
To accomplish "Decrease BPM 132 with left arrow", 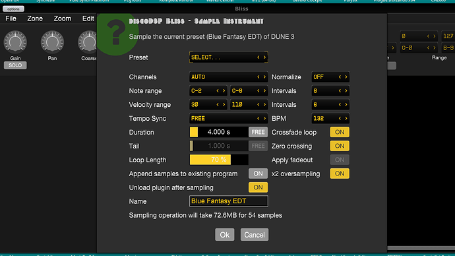I will pyautogui.click(x=340, y=118).
